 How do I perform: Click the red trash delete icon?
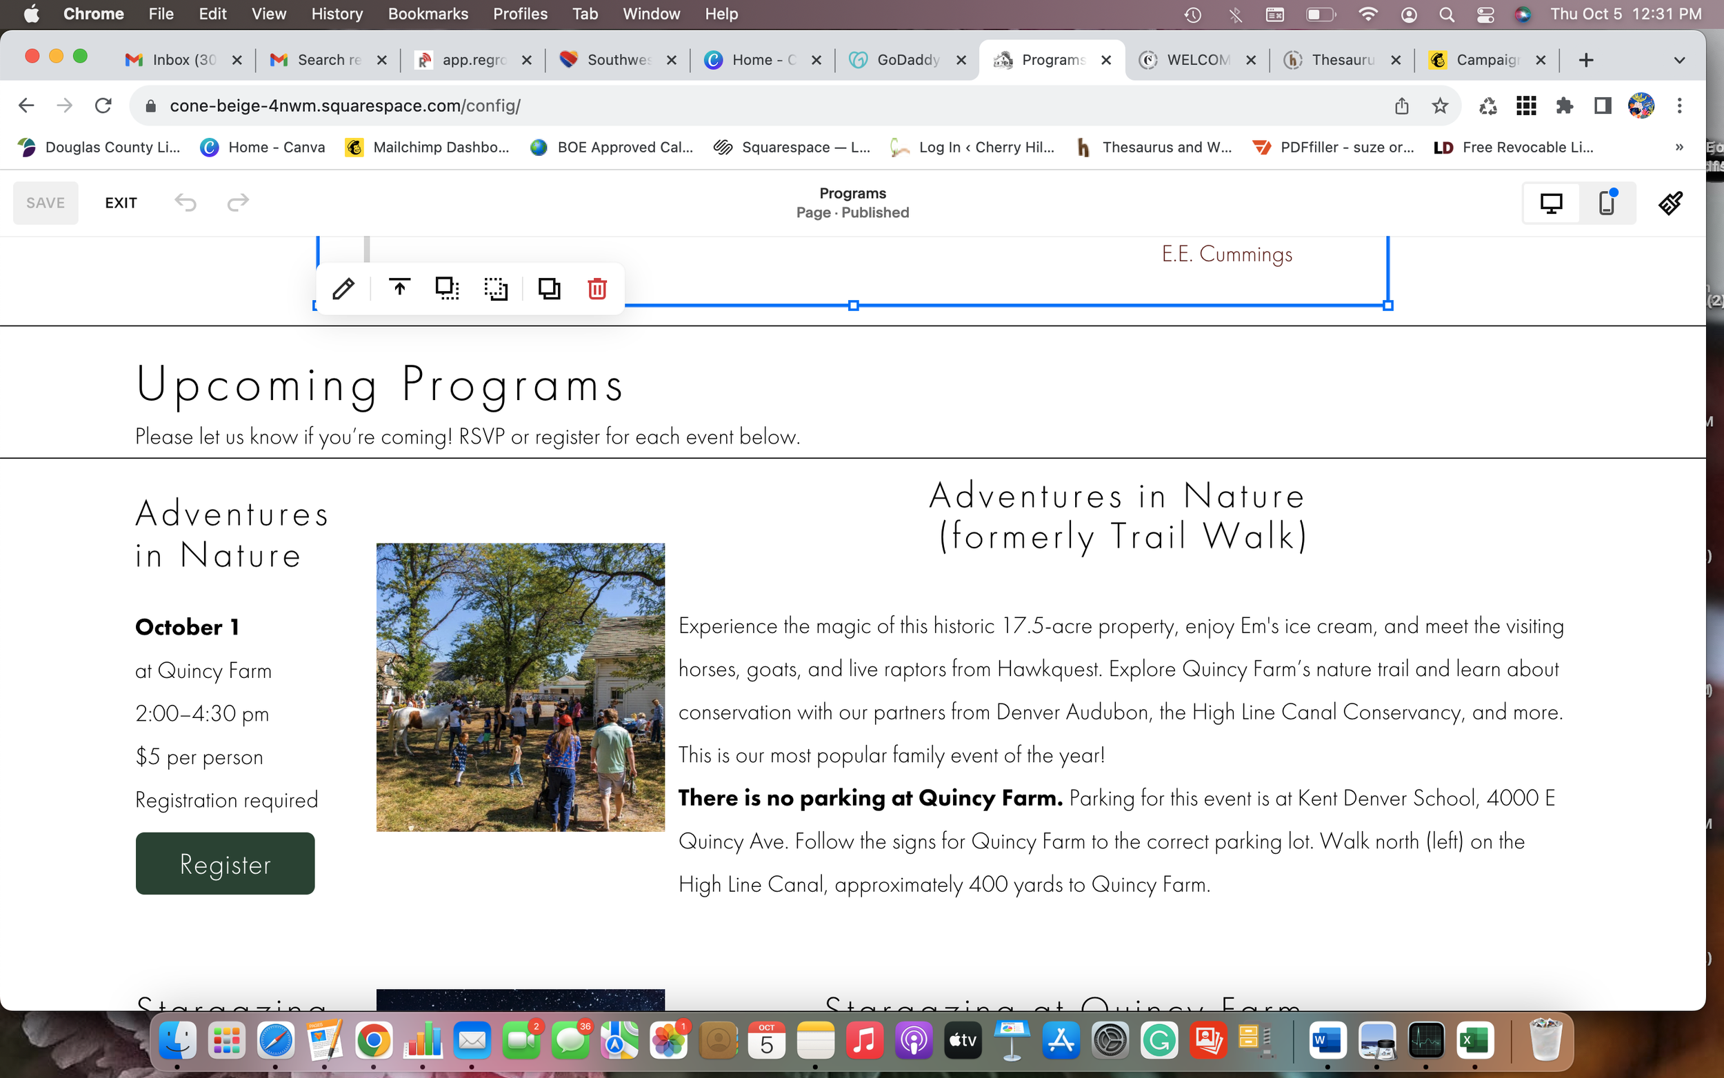pos(597,289)
